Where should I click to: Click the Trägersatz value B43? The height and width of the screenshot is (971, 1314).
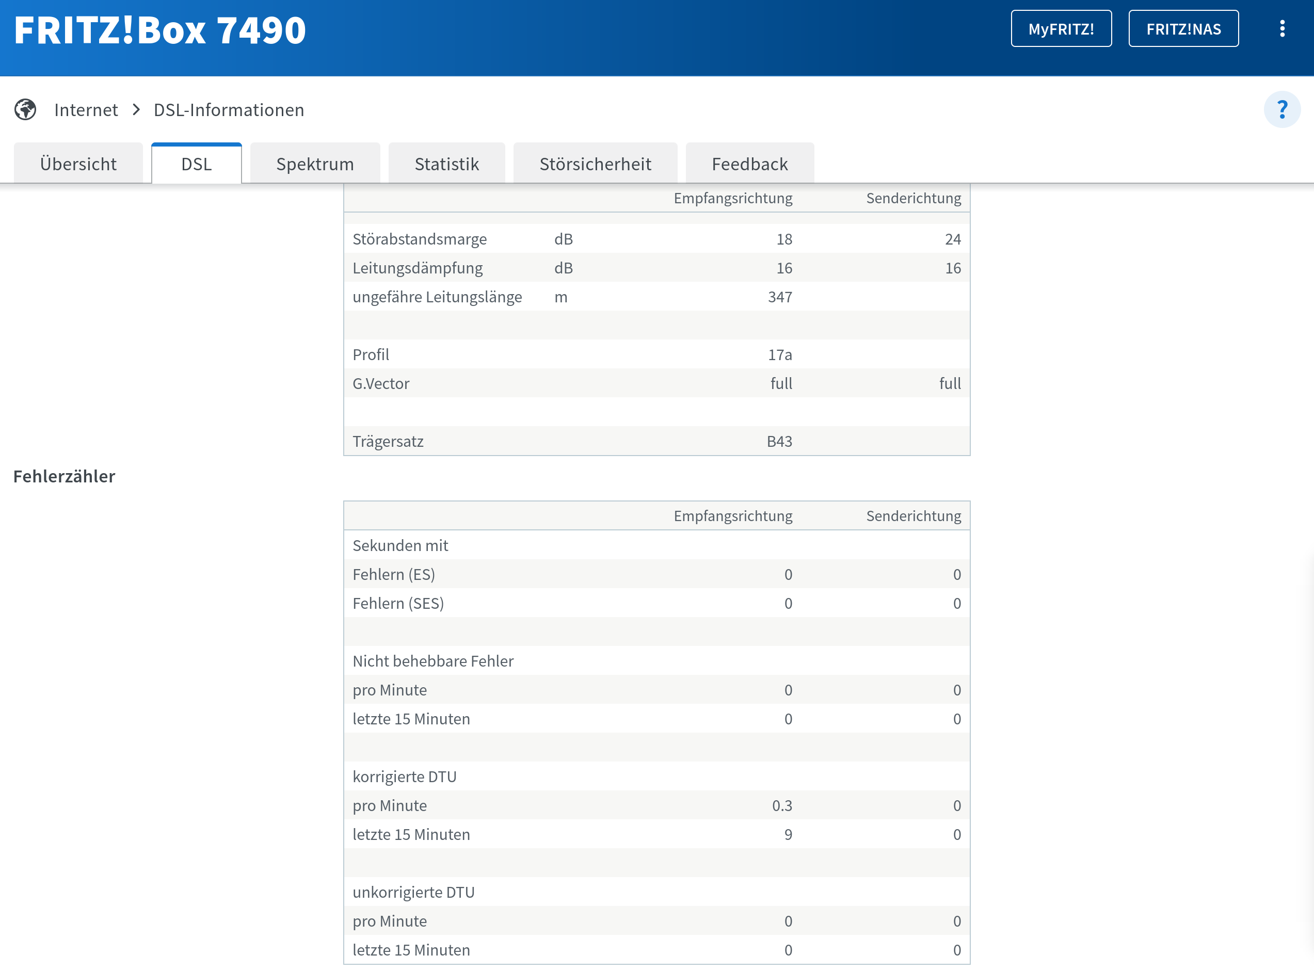pos(779,442)
